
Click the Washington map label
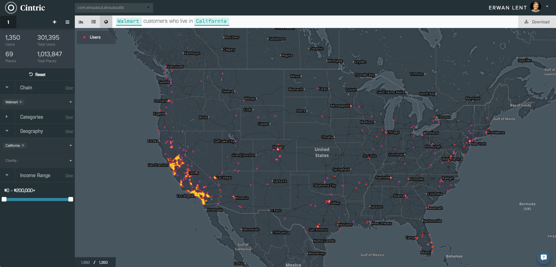tap(451, 159)
